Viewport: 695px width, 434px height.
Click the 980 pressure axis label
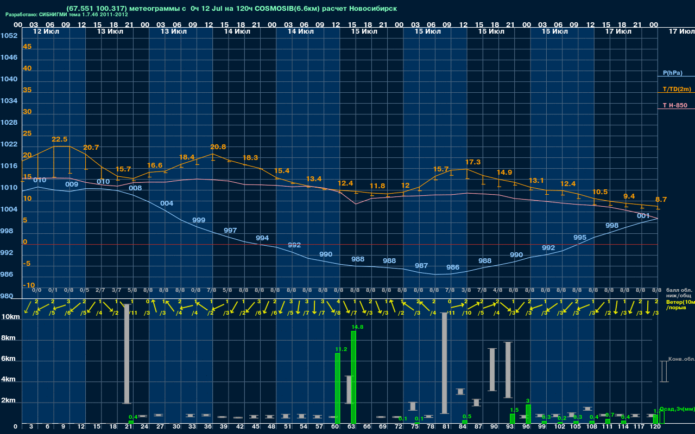pos(7,296)
